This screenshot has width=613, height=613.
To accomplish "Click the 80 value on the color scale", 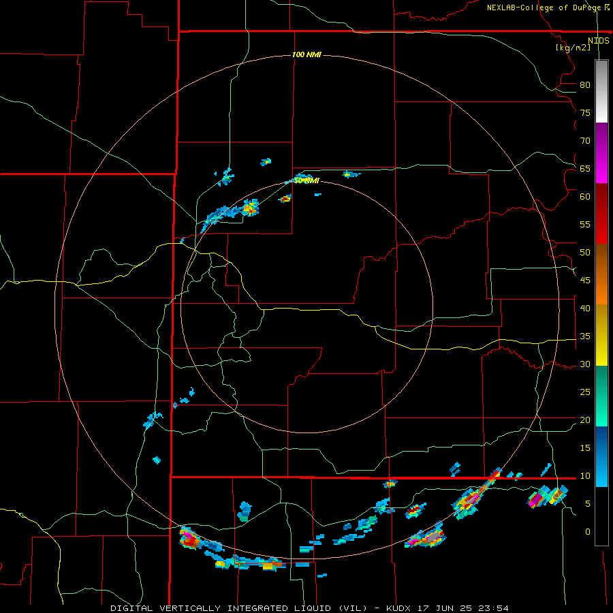I will 585,85.
